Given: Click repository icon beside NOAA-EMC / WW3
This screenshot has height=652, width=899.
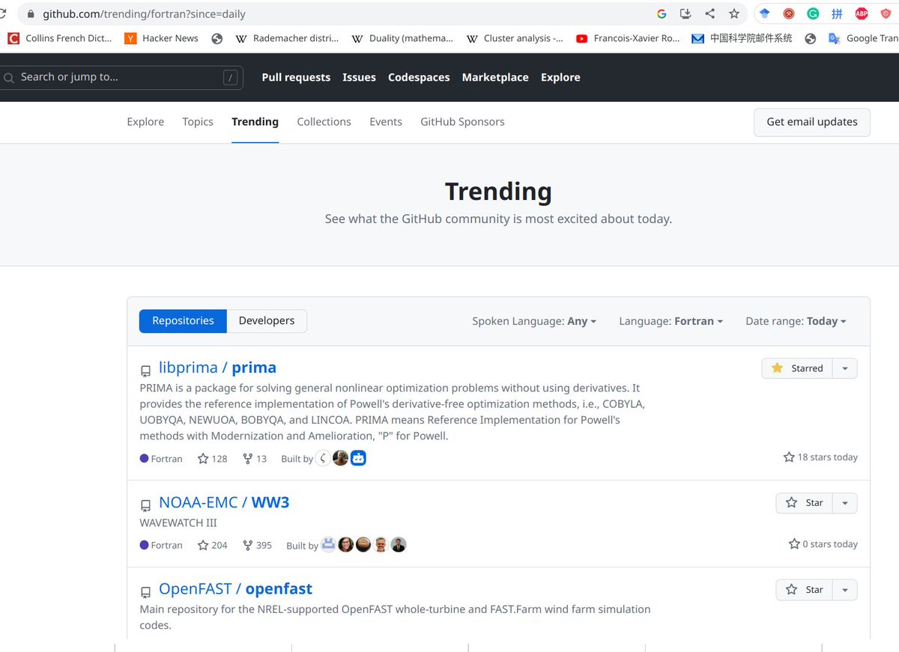Looking at the screenshot, I should coord(145,505).
